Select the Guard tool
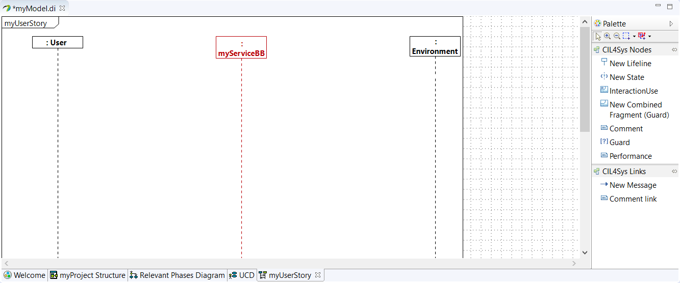Screen dimensions: 680x283 (x=615, y=143)
